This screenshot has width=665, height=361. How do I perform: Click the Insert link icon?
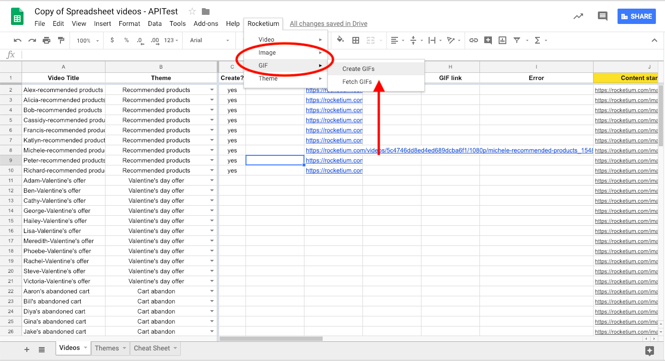coord(474,40)
